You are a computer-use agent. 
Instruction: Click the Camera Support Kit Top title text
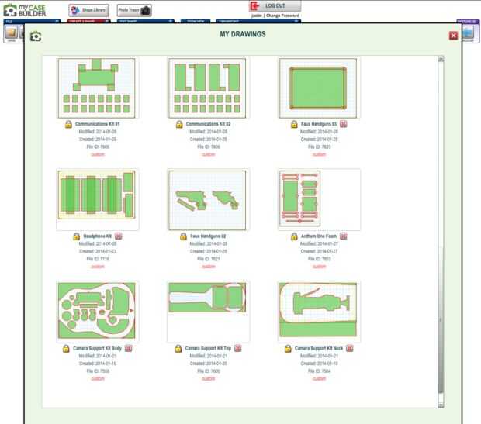click(x=208, y=348)
